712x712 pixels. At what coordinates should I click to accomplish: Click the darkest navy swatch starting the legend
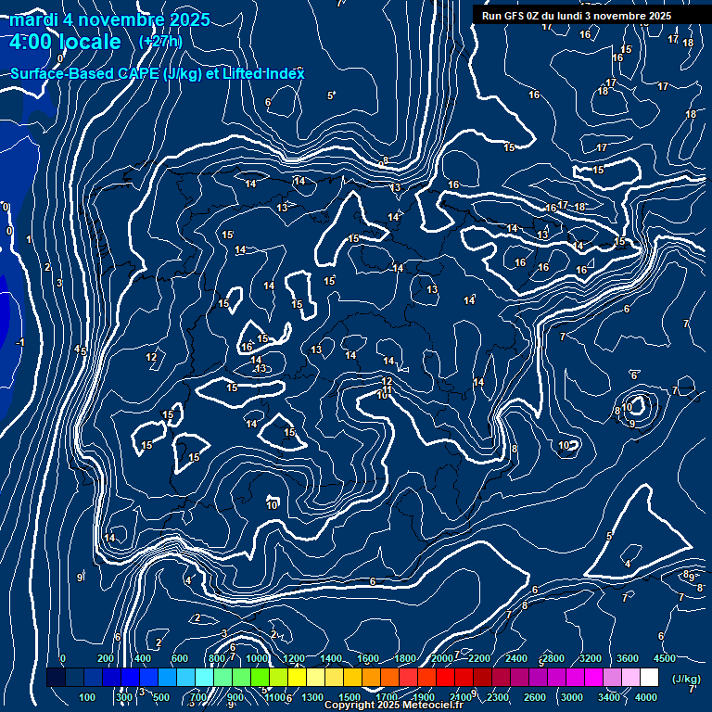57,677
